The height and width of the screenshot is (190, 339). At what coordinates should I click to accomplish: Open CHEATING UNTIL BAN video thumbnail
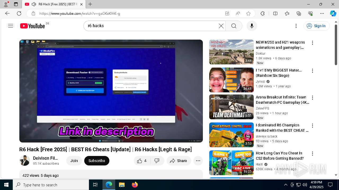coord(231,135)
